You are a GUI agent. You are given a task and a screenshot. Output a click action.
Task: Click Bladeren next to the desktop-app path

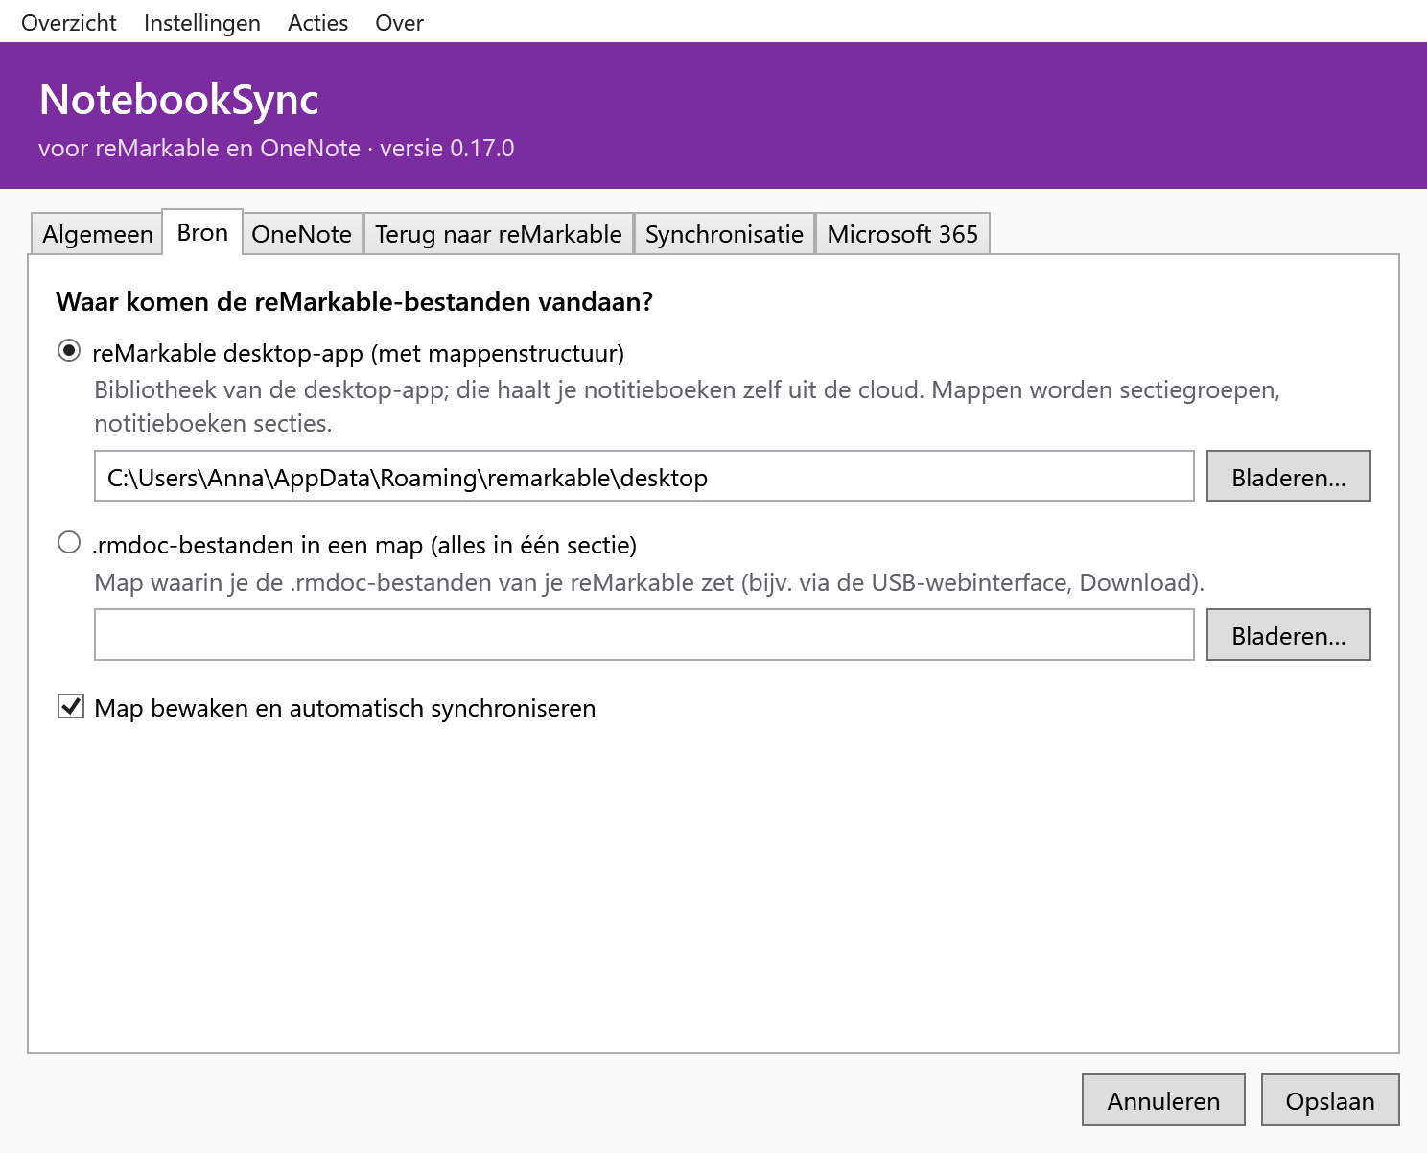point(1288,476)
